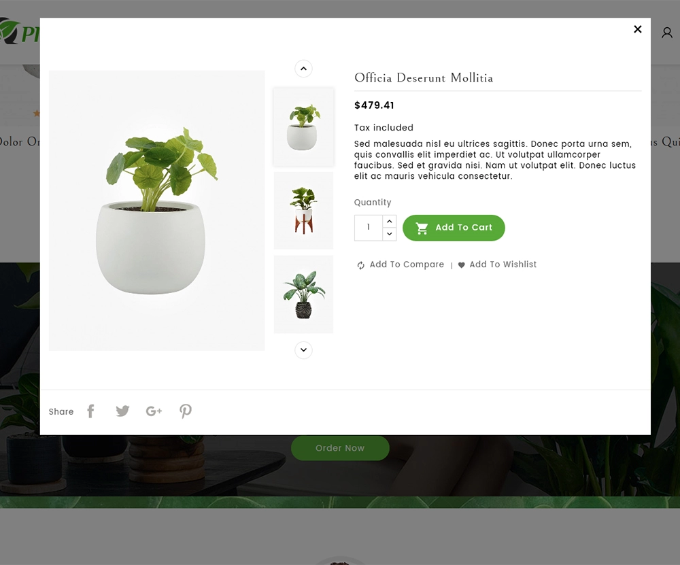Open user account icon in header
Screen dimensions: 680x565
point(667,33)
